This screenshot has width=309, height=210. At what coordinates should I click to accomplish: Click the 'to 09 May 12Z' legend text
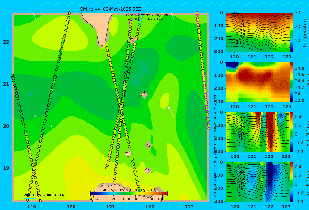(x=150, y=19)
